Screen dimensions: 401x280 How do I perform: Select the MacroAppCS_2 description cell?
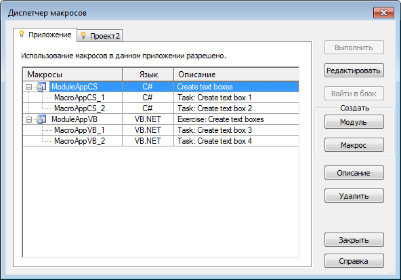[236, 108]
